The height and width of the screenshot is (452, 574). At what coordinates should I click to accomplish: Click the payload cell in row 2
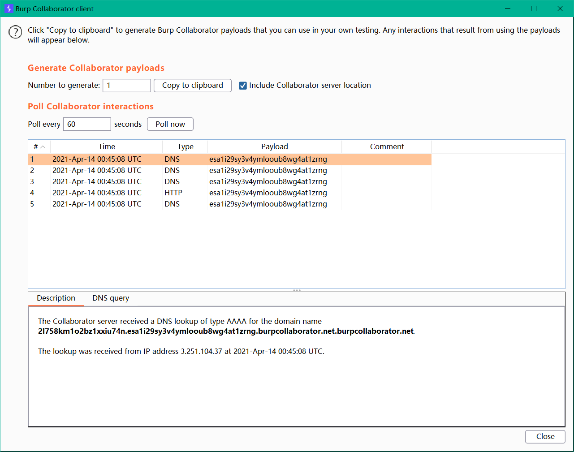275,171
